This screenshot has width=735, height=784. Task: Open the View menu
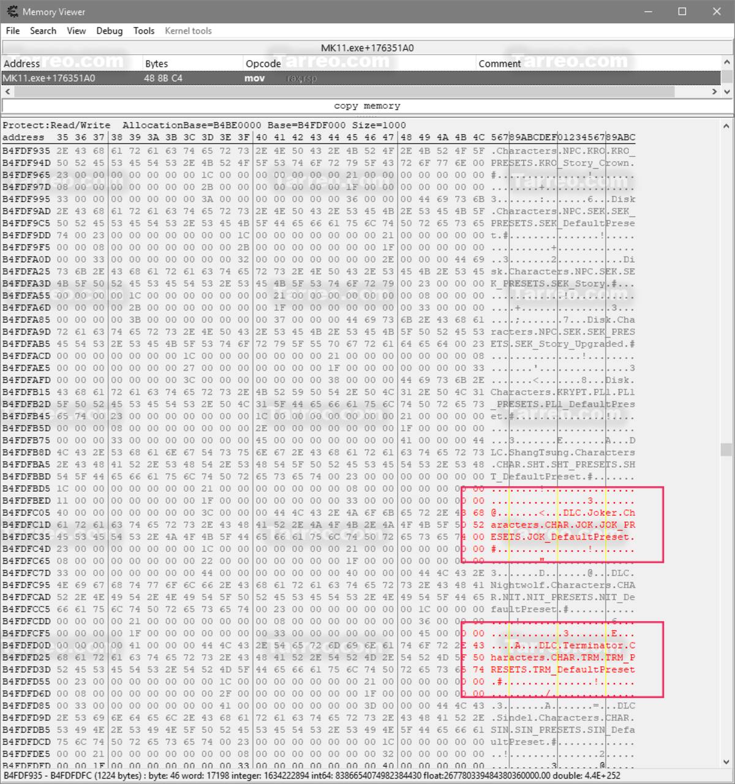point(76,31)
